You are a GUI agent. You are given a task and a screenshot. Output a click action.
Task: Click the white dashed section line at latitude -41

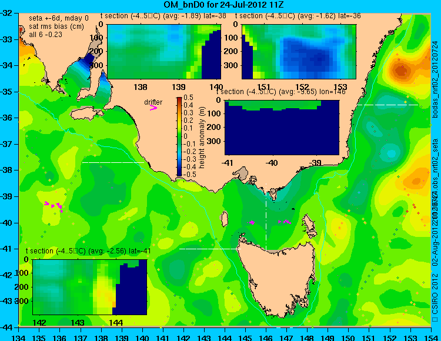210,249
